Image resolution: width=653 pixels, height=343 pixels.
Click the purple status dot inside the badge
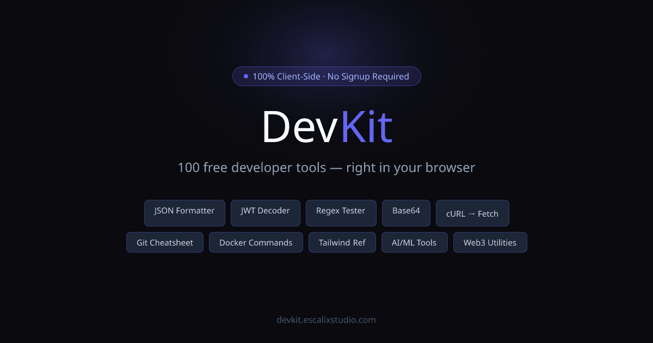(x=245, y=76)
